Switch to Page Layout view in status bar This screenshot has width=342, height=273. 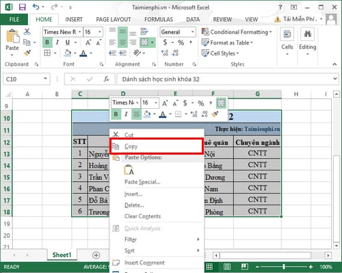[227, 266]
